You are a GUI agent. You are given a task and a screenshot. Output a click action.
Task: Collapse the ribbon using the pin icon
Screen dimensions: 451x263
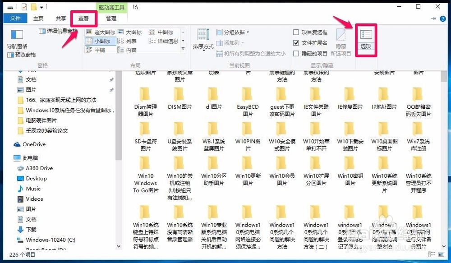(433, 18)
